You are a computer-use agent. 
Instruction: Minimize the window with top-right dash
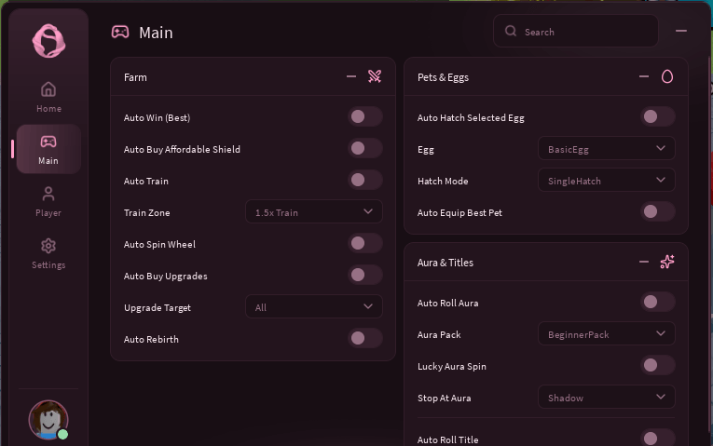[680, 31]
